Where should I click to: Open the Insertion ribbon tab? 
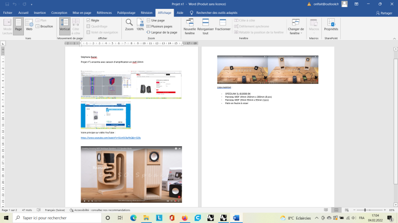[40, 12]
